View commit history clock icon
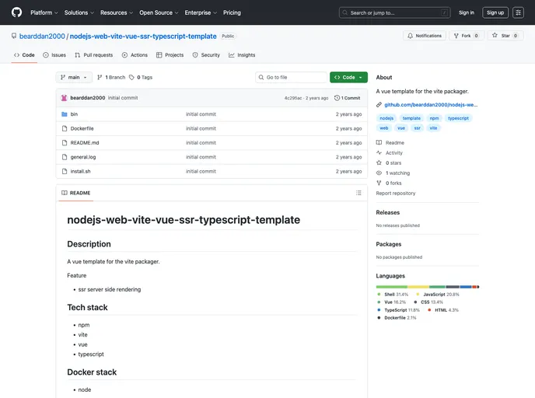 coord(337,98)
